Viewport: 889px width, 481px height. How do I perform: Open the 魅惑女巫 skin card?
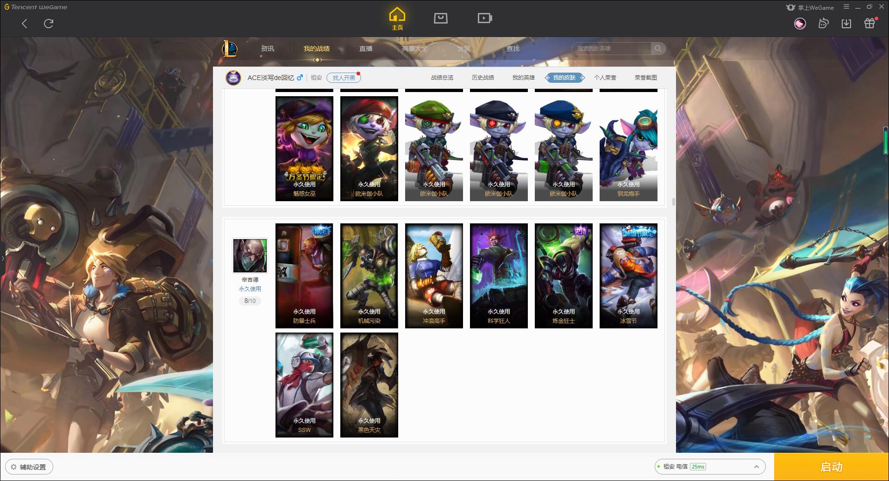[x=304, y=148]
